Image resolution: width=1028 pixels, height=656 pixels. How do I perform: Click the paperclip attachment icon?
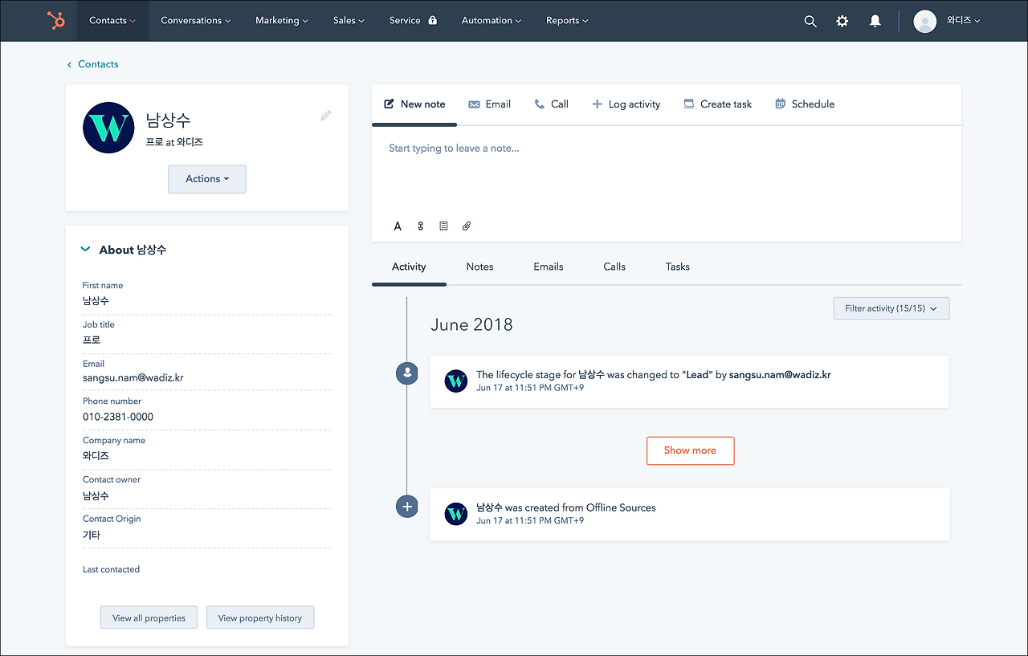pos(467,226)
